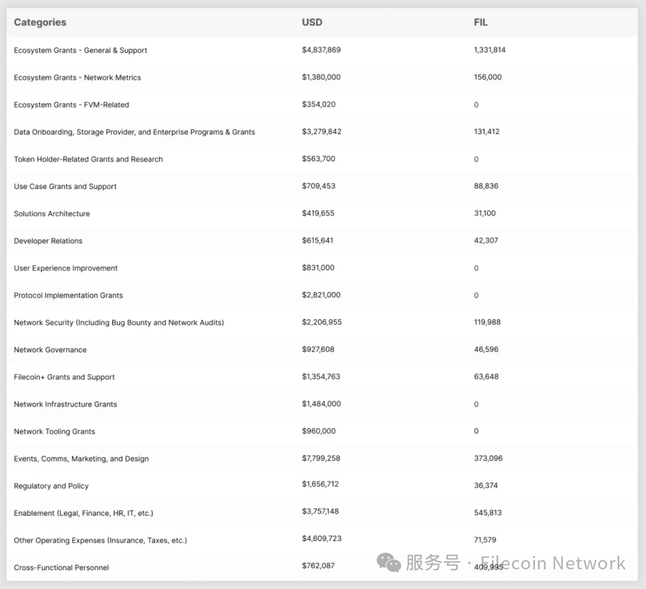This screenshot has height=589, width=646.
Task: Click the 'Developer Relations' row label
Action: pos(48,241)
